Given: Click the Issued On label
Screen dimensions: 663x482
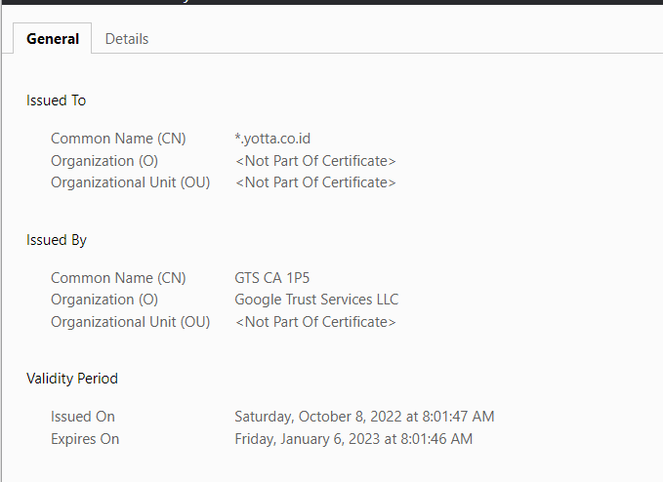Looking at the screenshot, I should 83,417.
